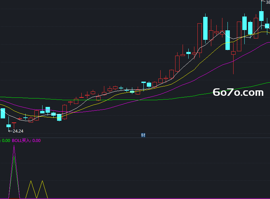Click the 财 marker below the chart
This screenshot has width=270, height=199.
[143, 135]
